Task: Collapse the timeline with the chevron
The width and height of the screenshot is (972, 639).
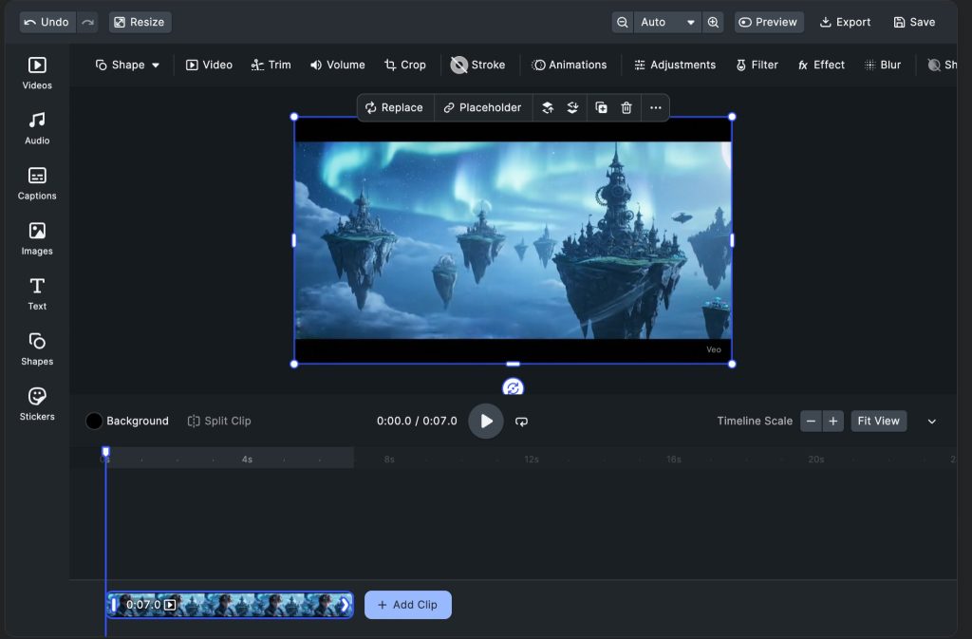Action: click(x=932, y=422)
